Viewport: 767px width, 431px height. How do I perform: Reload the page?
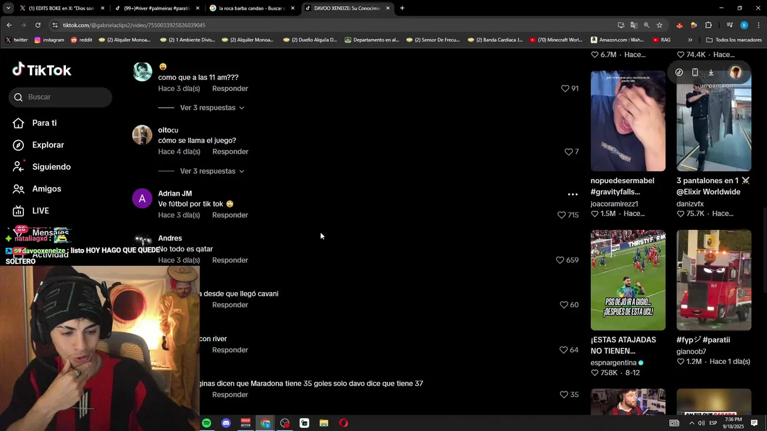point(38,25)
